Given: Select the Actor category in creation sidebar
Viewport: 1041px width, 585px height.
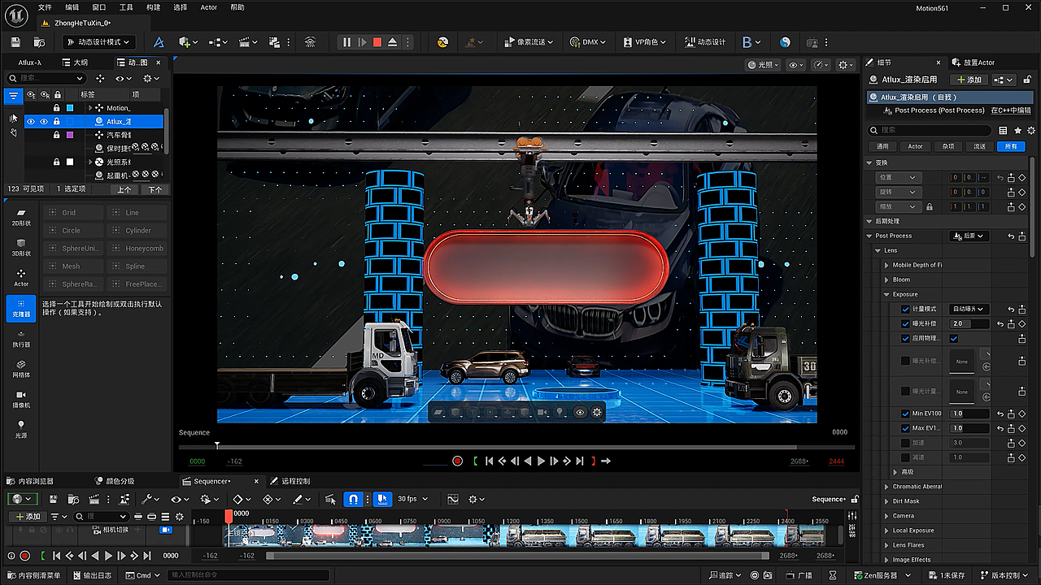Looking at the screenshot, I should coord(20,279).
